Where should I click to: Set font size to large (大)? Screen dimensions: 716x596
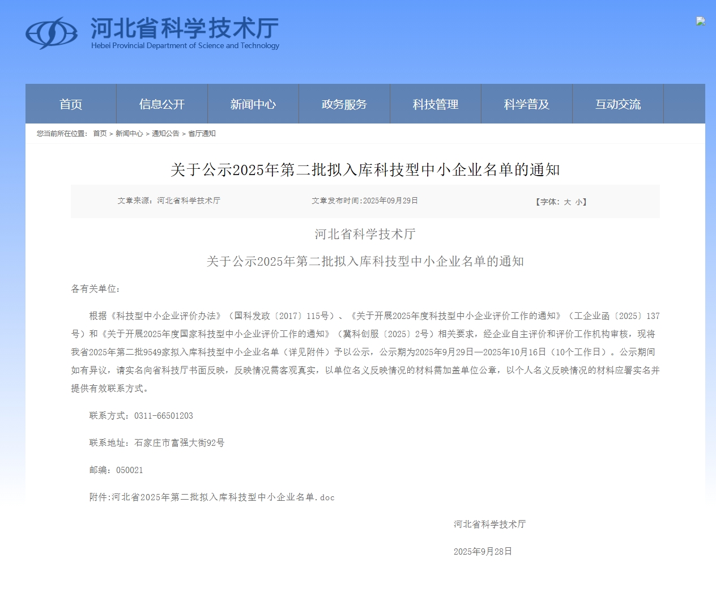tap(567, 202)
